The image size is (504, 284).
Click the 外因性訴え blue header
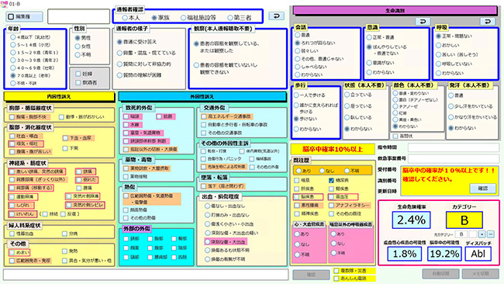pyautogui.click(x=202, y=96)
